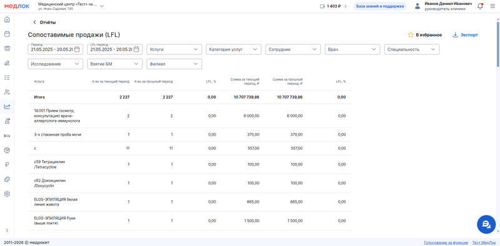
Task: Open the Сотрудник filter dropdown
Action: point(292,49)
